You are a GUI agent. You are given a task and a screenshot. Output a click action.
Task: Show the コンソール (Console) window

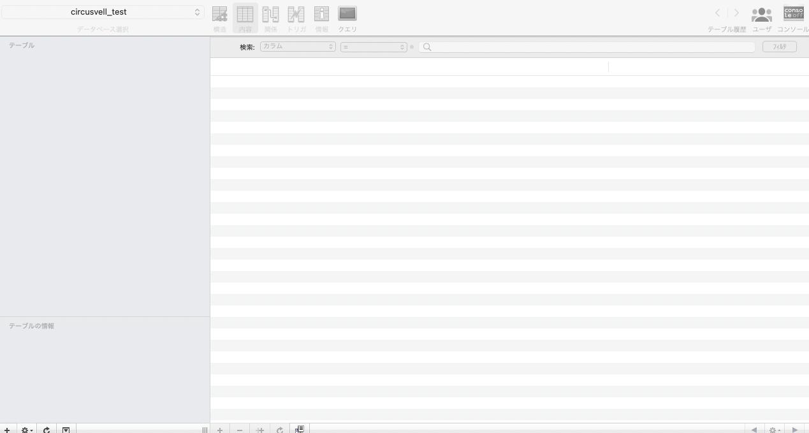point(793,19)
